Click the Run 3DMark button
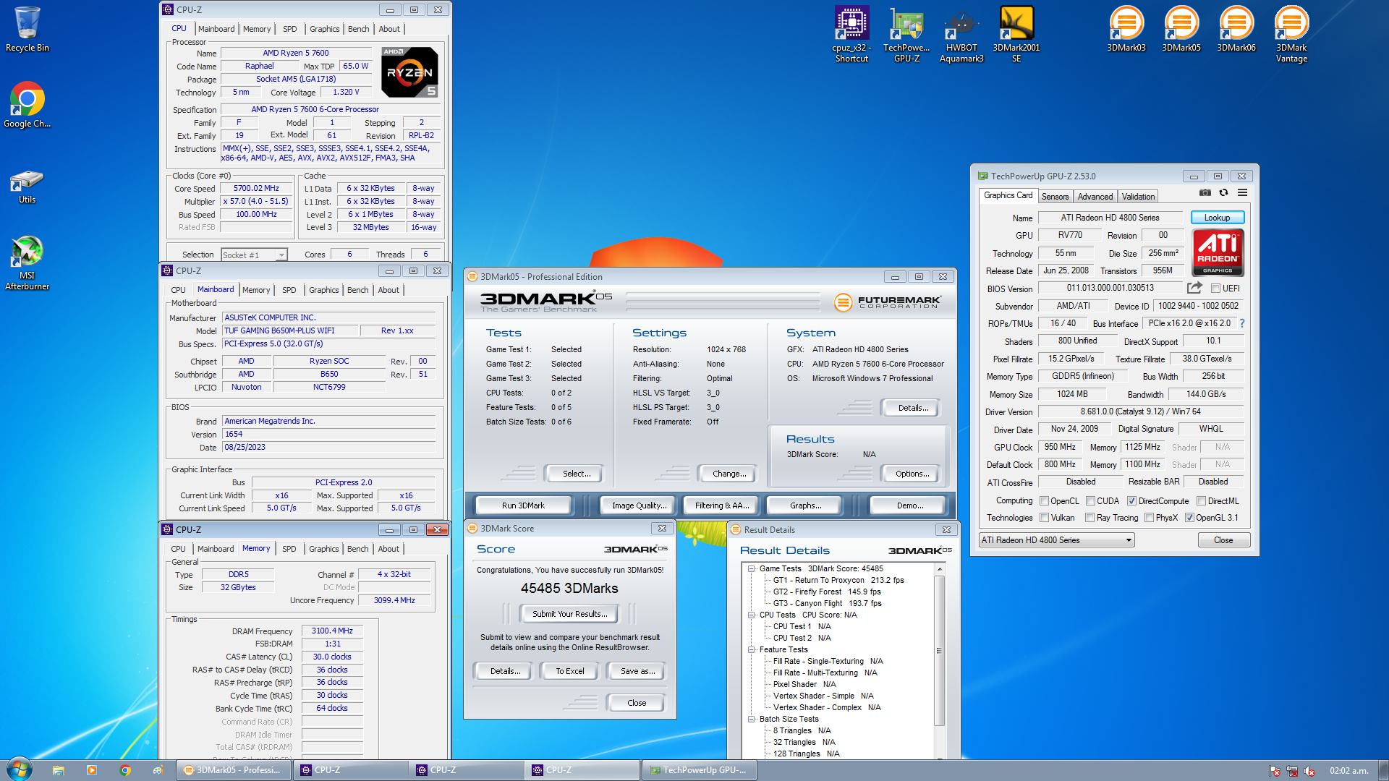Image resolution: width=1389 pixels, height=781 pixels. click(523, 505)
